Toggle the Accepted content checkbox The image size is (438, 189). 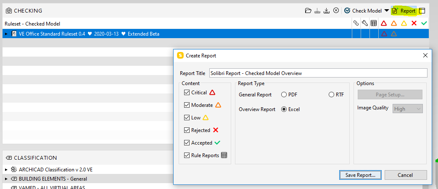pyautogui.click(x=187, y=143)
